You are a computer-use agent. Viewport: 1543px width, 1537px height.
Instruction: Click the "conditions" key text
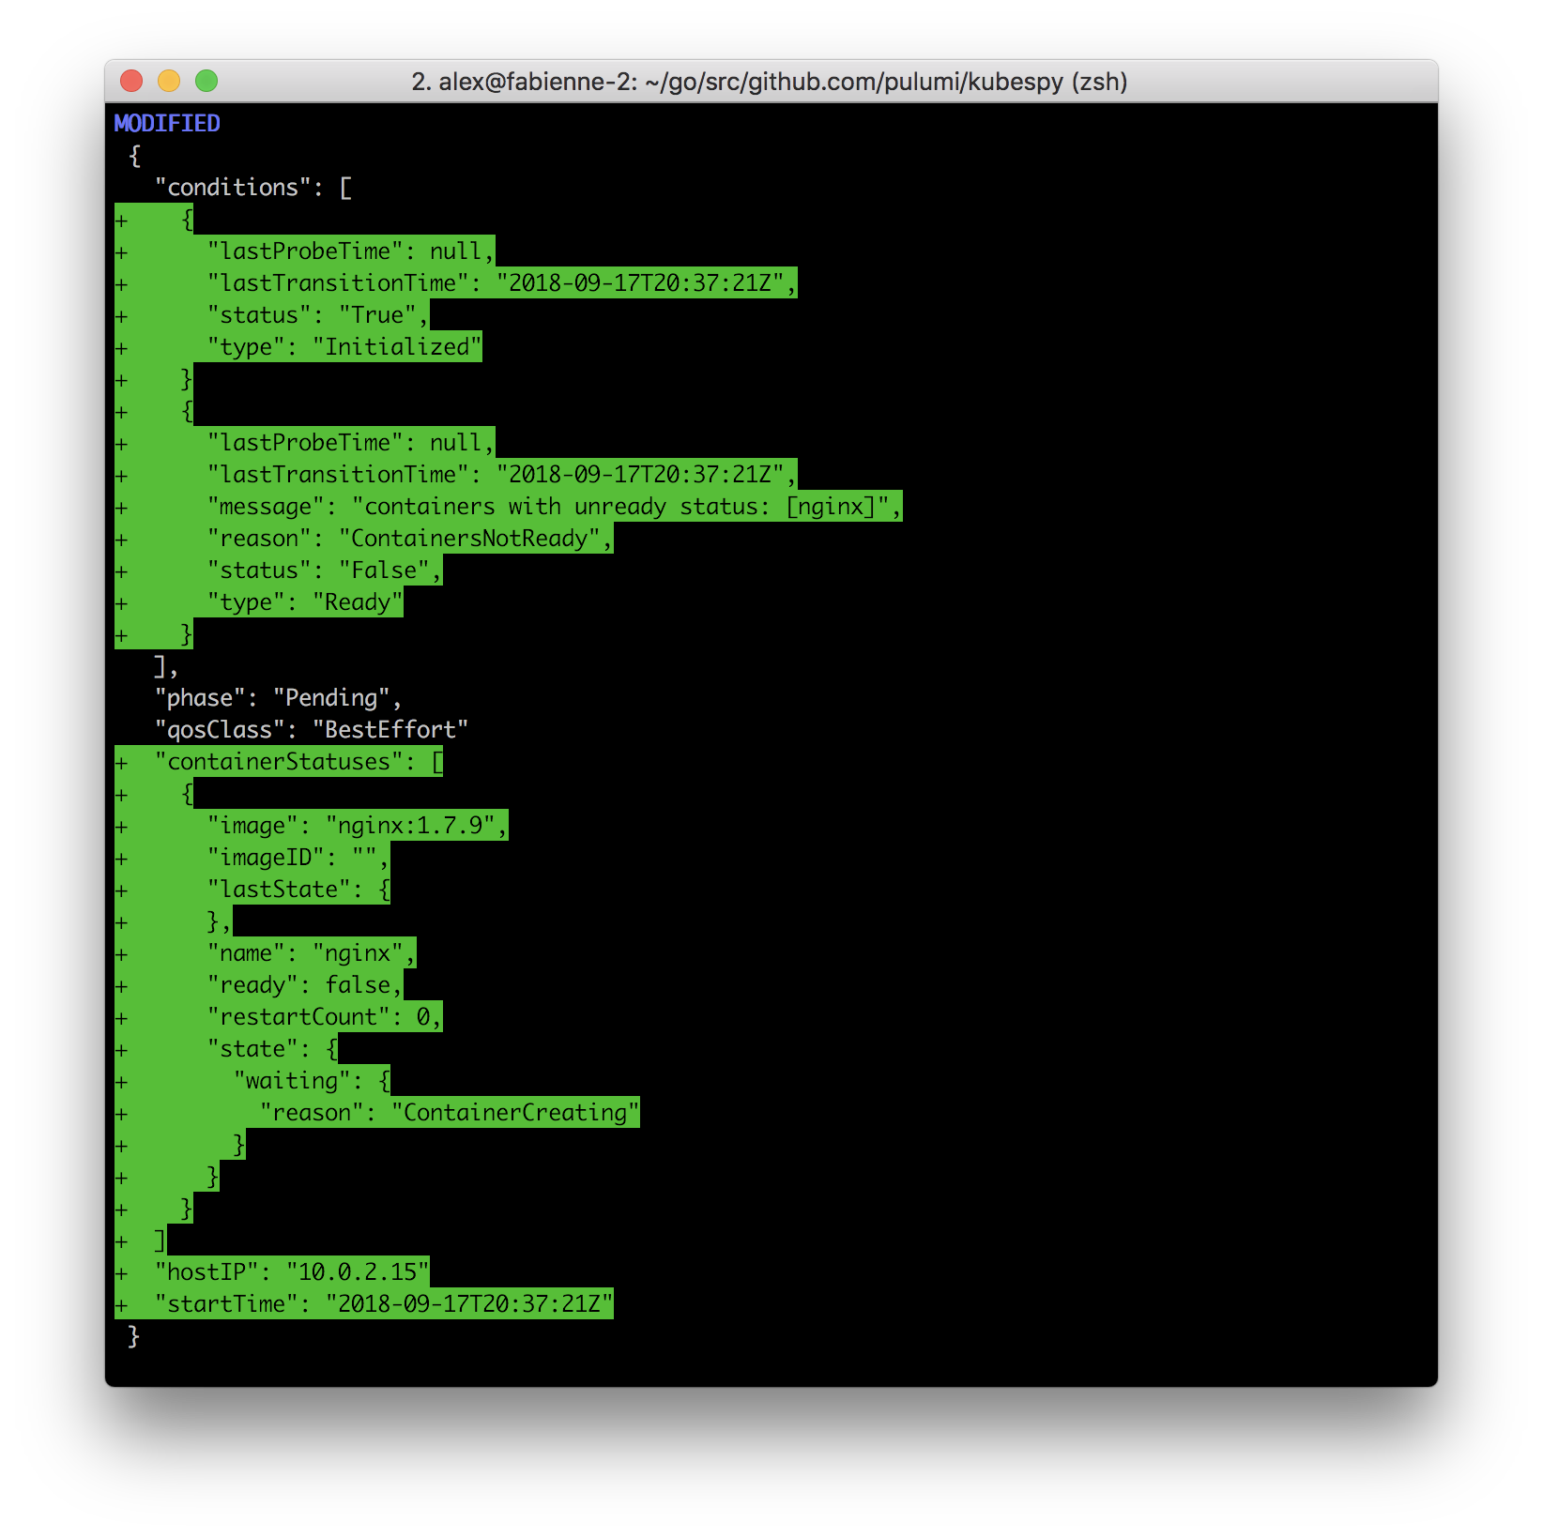click(232, 188)
